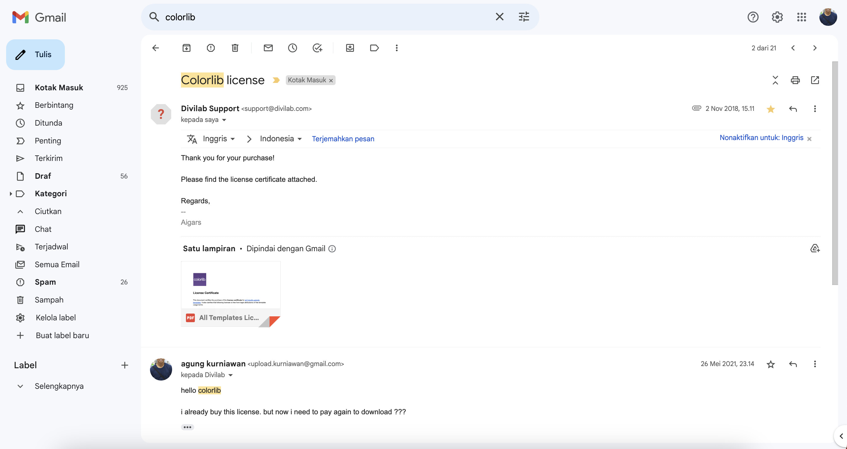Change target language from Indonesia
Viewport: 847px width, 449px height.
[281, 139]
